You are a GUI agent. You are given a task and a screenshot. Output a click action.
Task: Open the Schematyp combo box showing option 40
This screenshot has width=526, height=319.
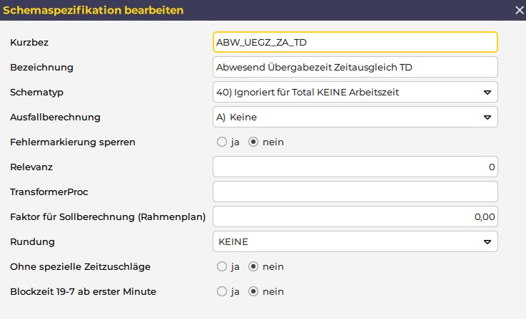355,92
